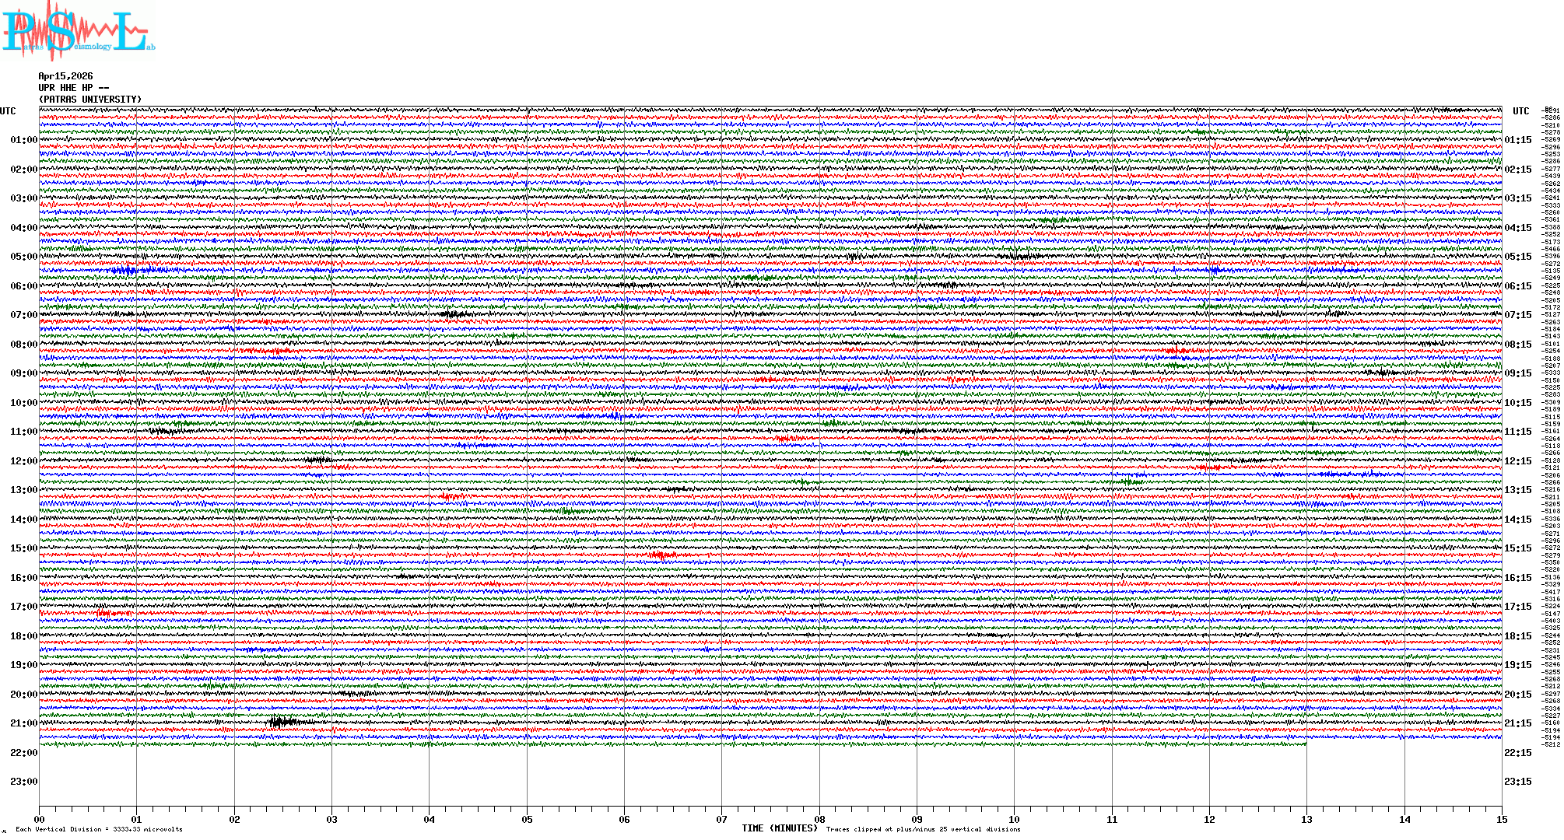Click the (PATRAS UNIVERSITY) label
Screen dimensions: 1564x840
pyautogui.click(x=90, y=100)
